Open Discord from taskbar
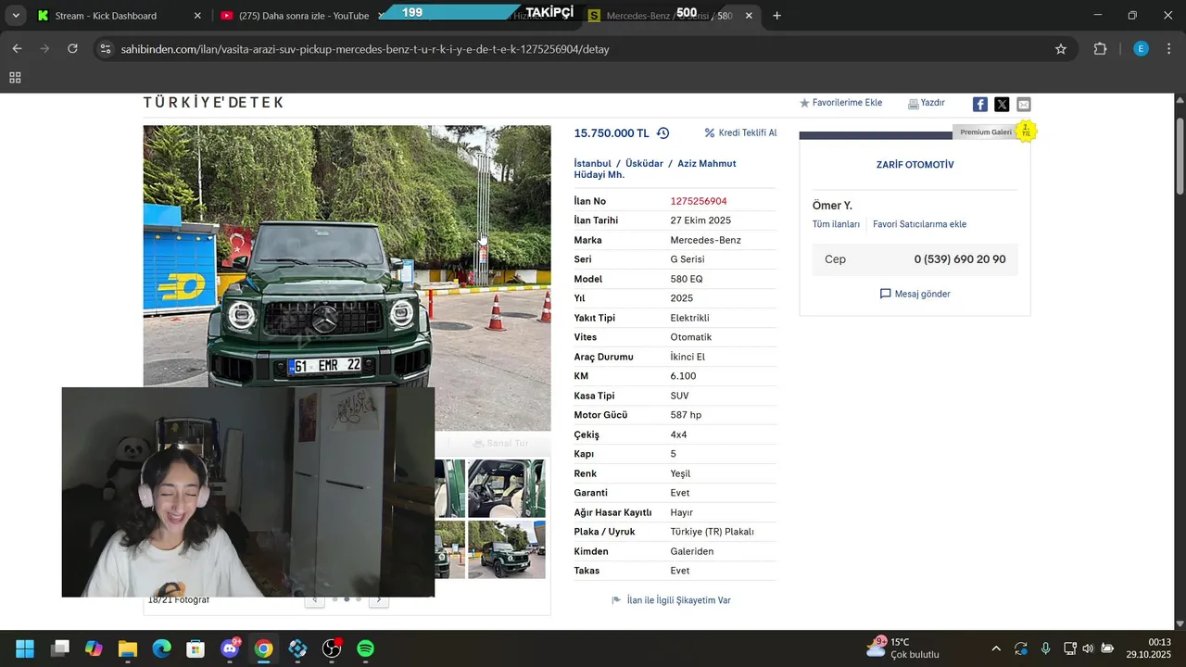1186x667 pixels. pos(230,648)
